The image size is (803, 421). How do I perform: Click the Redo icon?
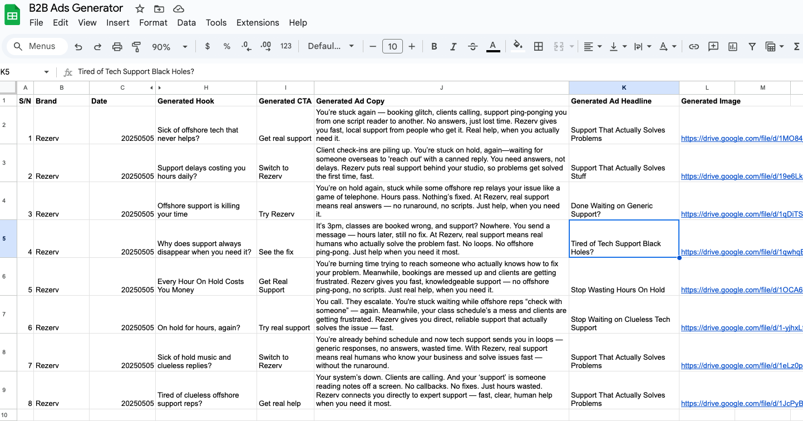point(97,47)
